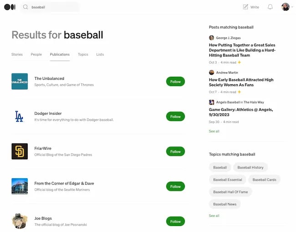Switch to the Stories tab
The height and width of the screenshot is (232, 296).
17,54
